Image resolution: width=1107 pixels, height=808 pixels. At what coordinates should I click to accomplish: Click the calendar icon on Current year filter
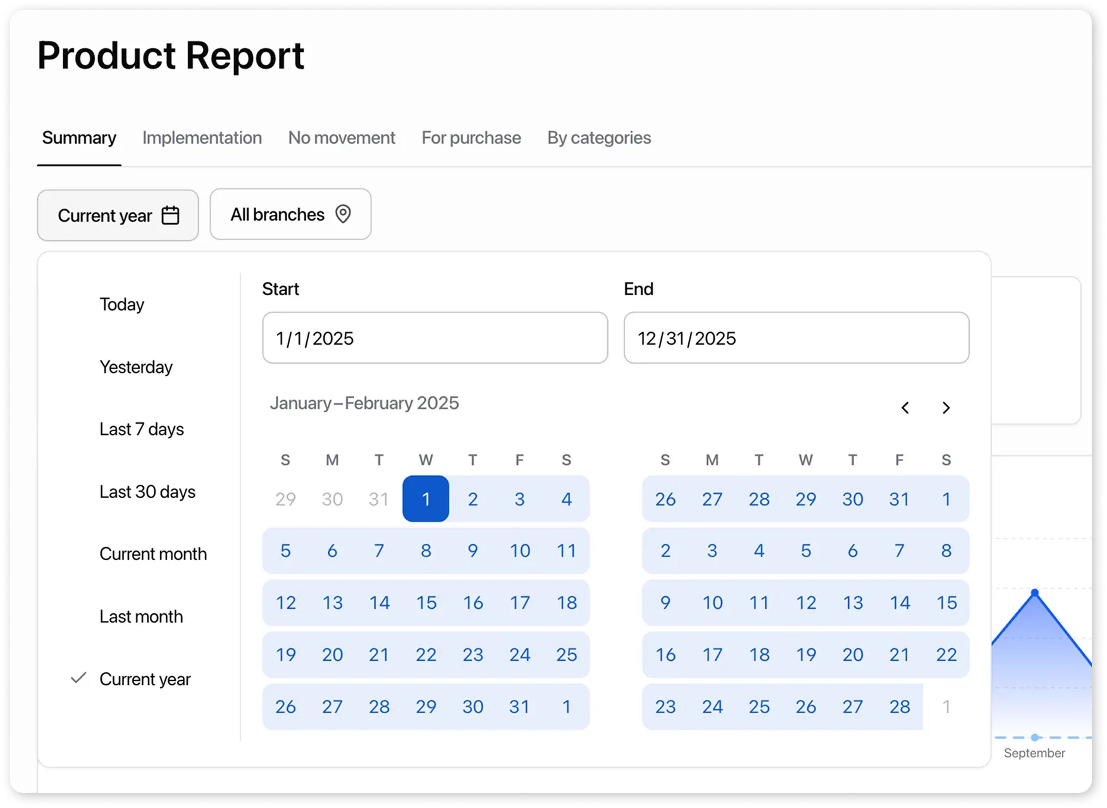(170, 215)
